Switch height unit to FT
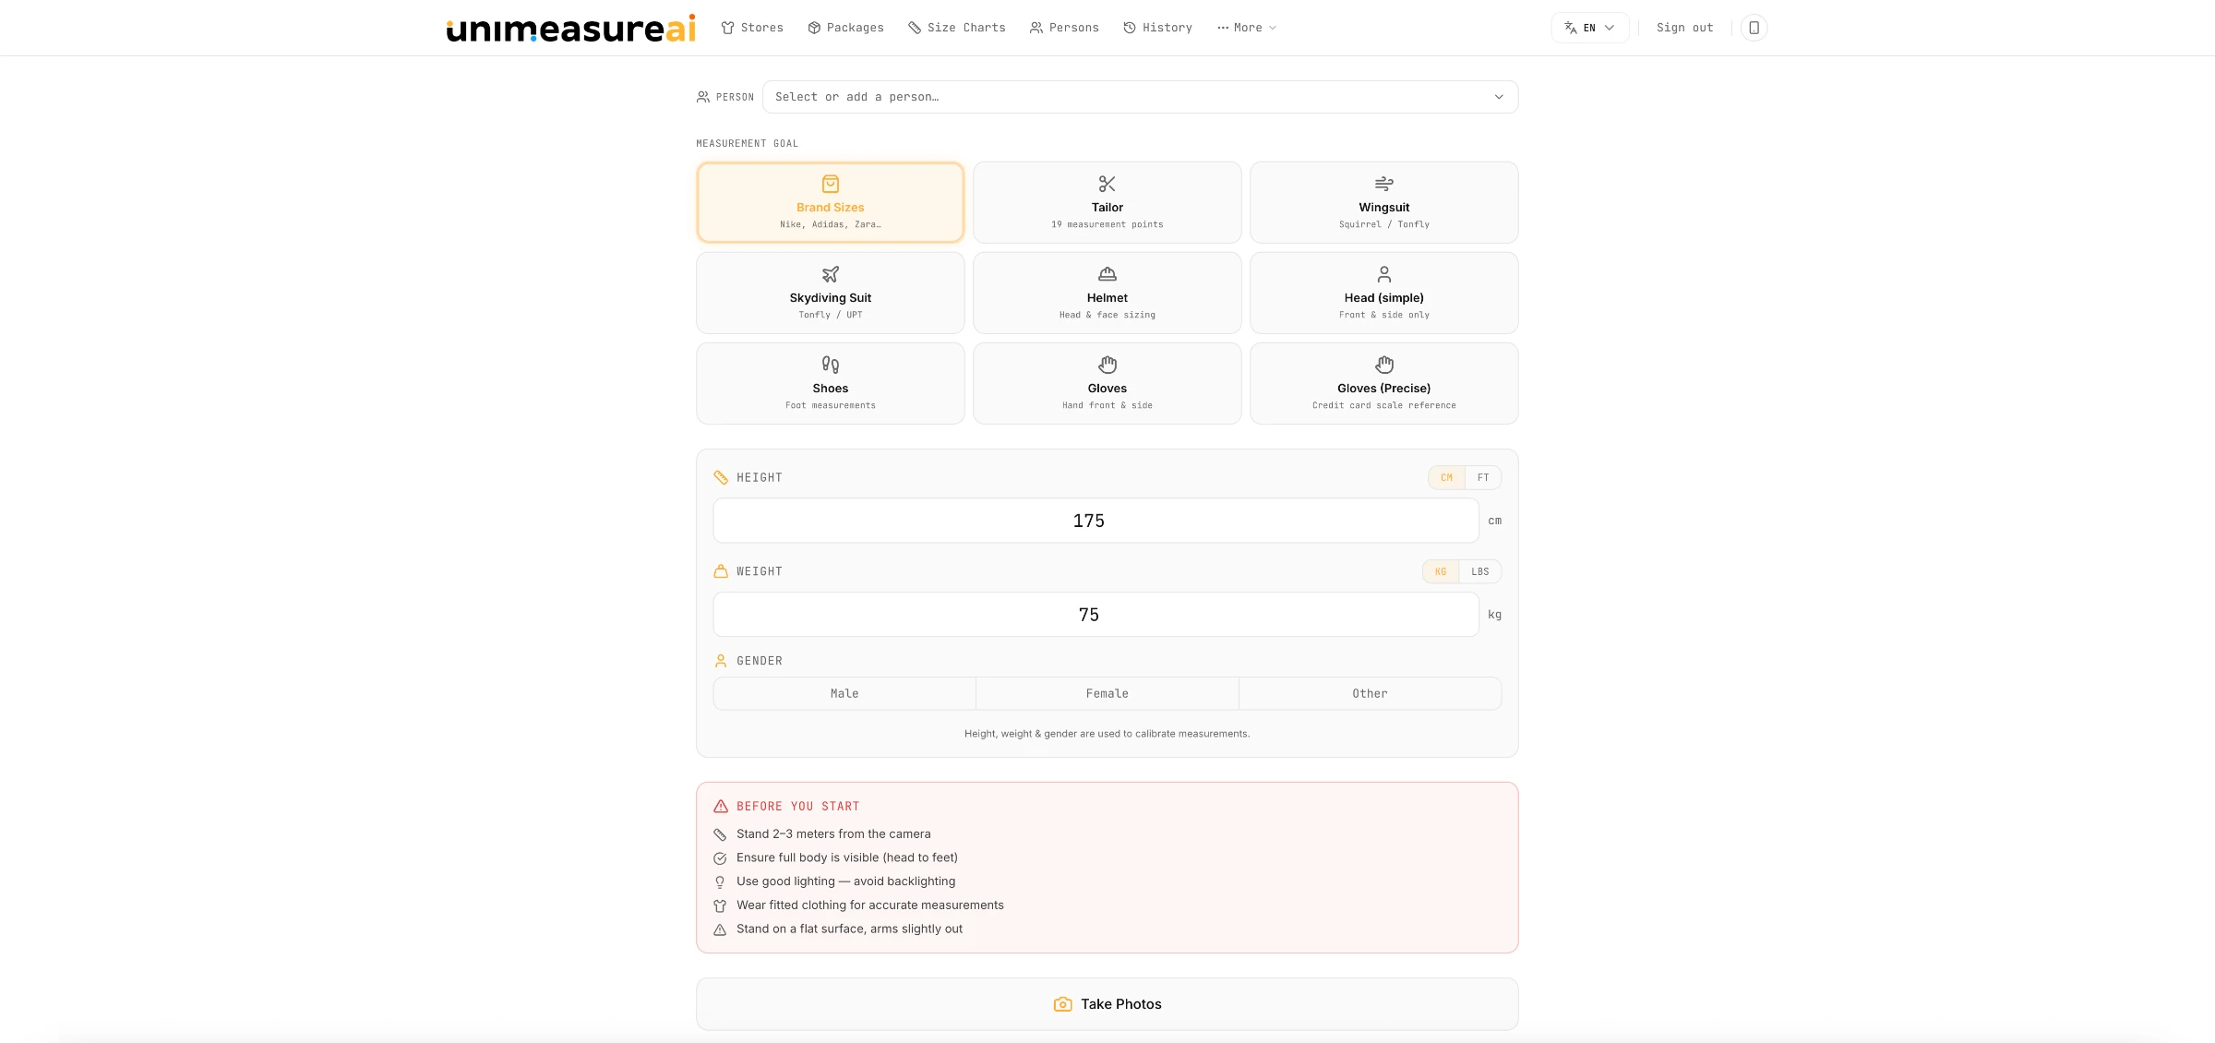This screenshot has height=1043, width=2215. click(1483, 477)
